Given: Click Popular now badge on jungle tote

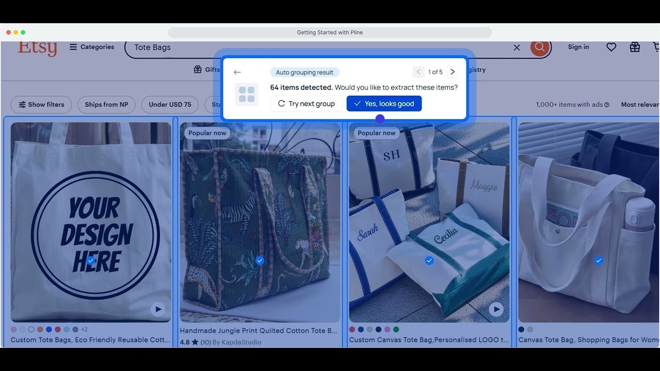Looking at the screenshot, I should pos(207,133).
